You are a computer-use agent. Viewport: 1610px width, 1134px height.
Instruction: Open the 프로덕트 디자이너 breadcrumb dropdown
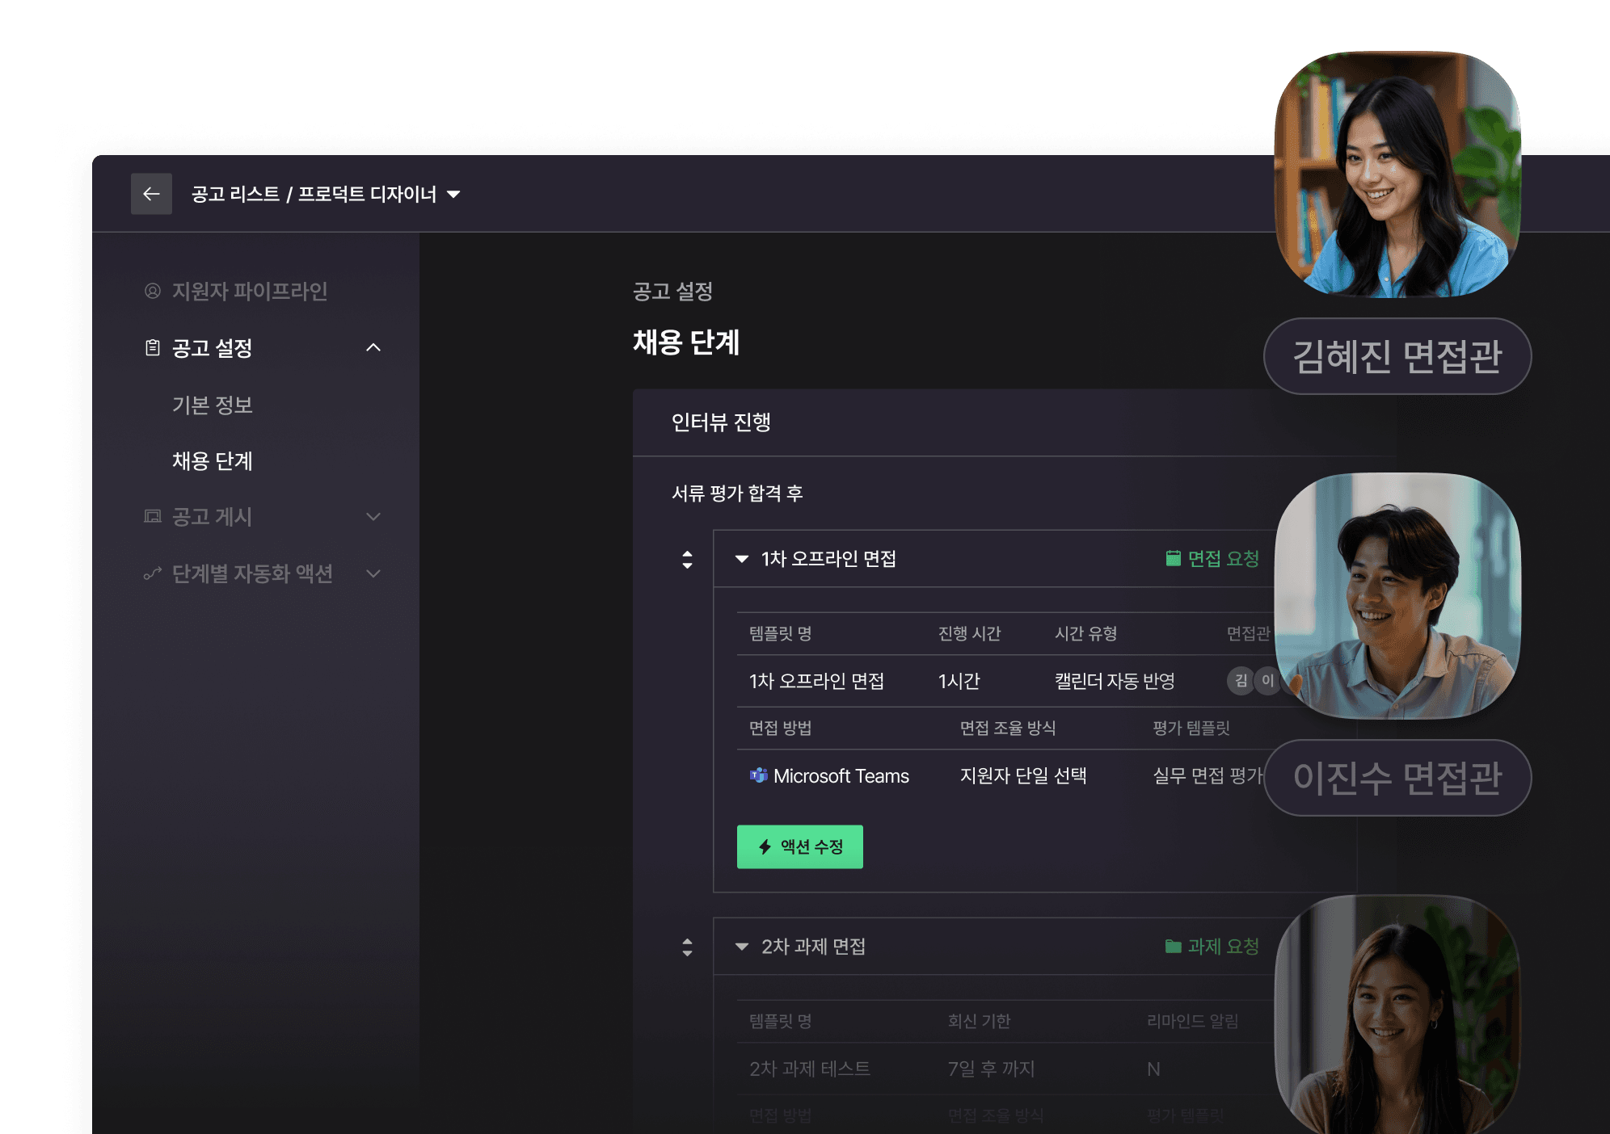coord(455,194)
